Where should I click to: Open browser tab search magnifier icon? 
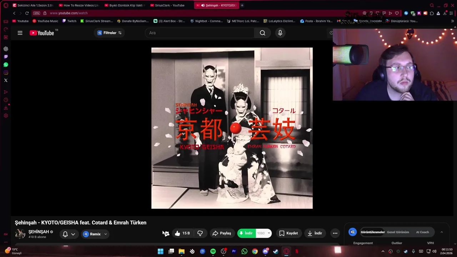(x=432, y=5)
